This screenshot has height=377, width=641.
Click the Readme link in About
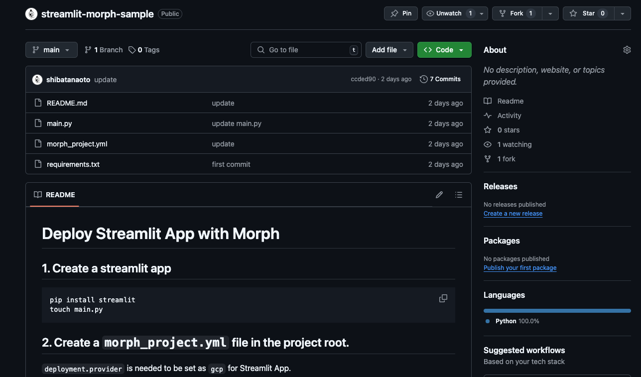511,101
